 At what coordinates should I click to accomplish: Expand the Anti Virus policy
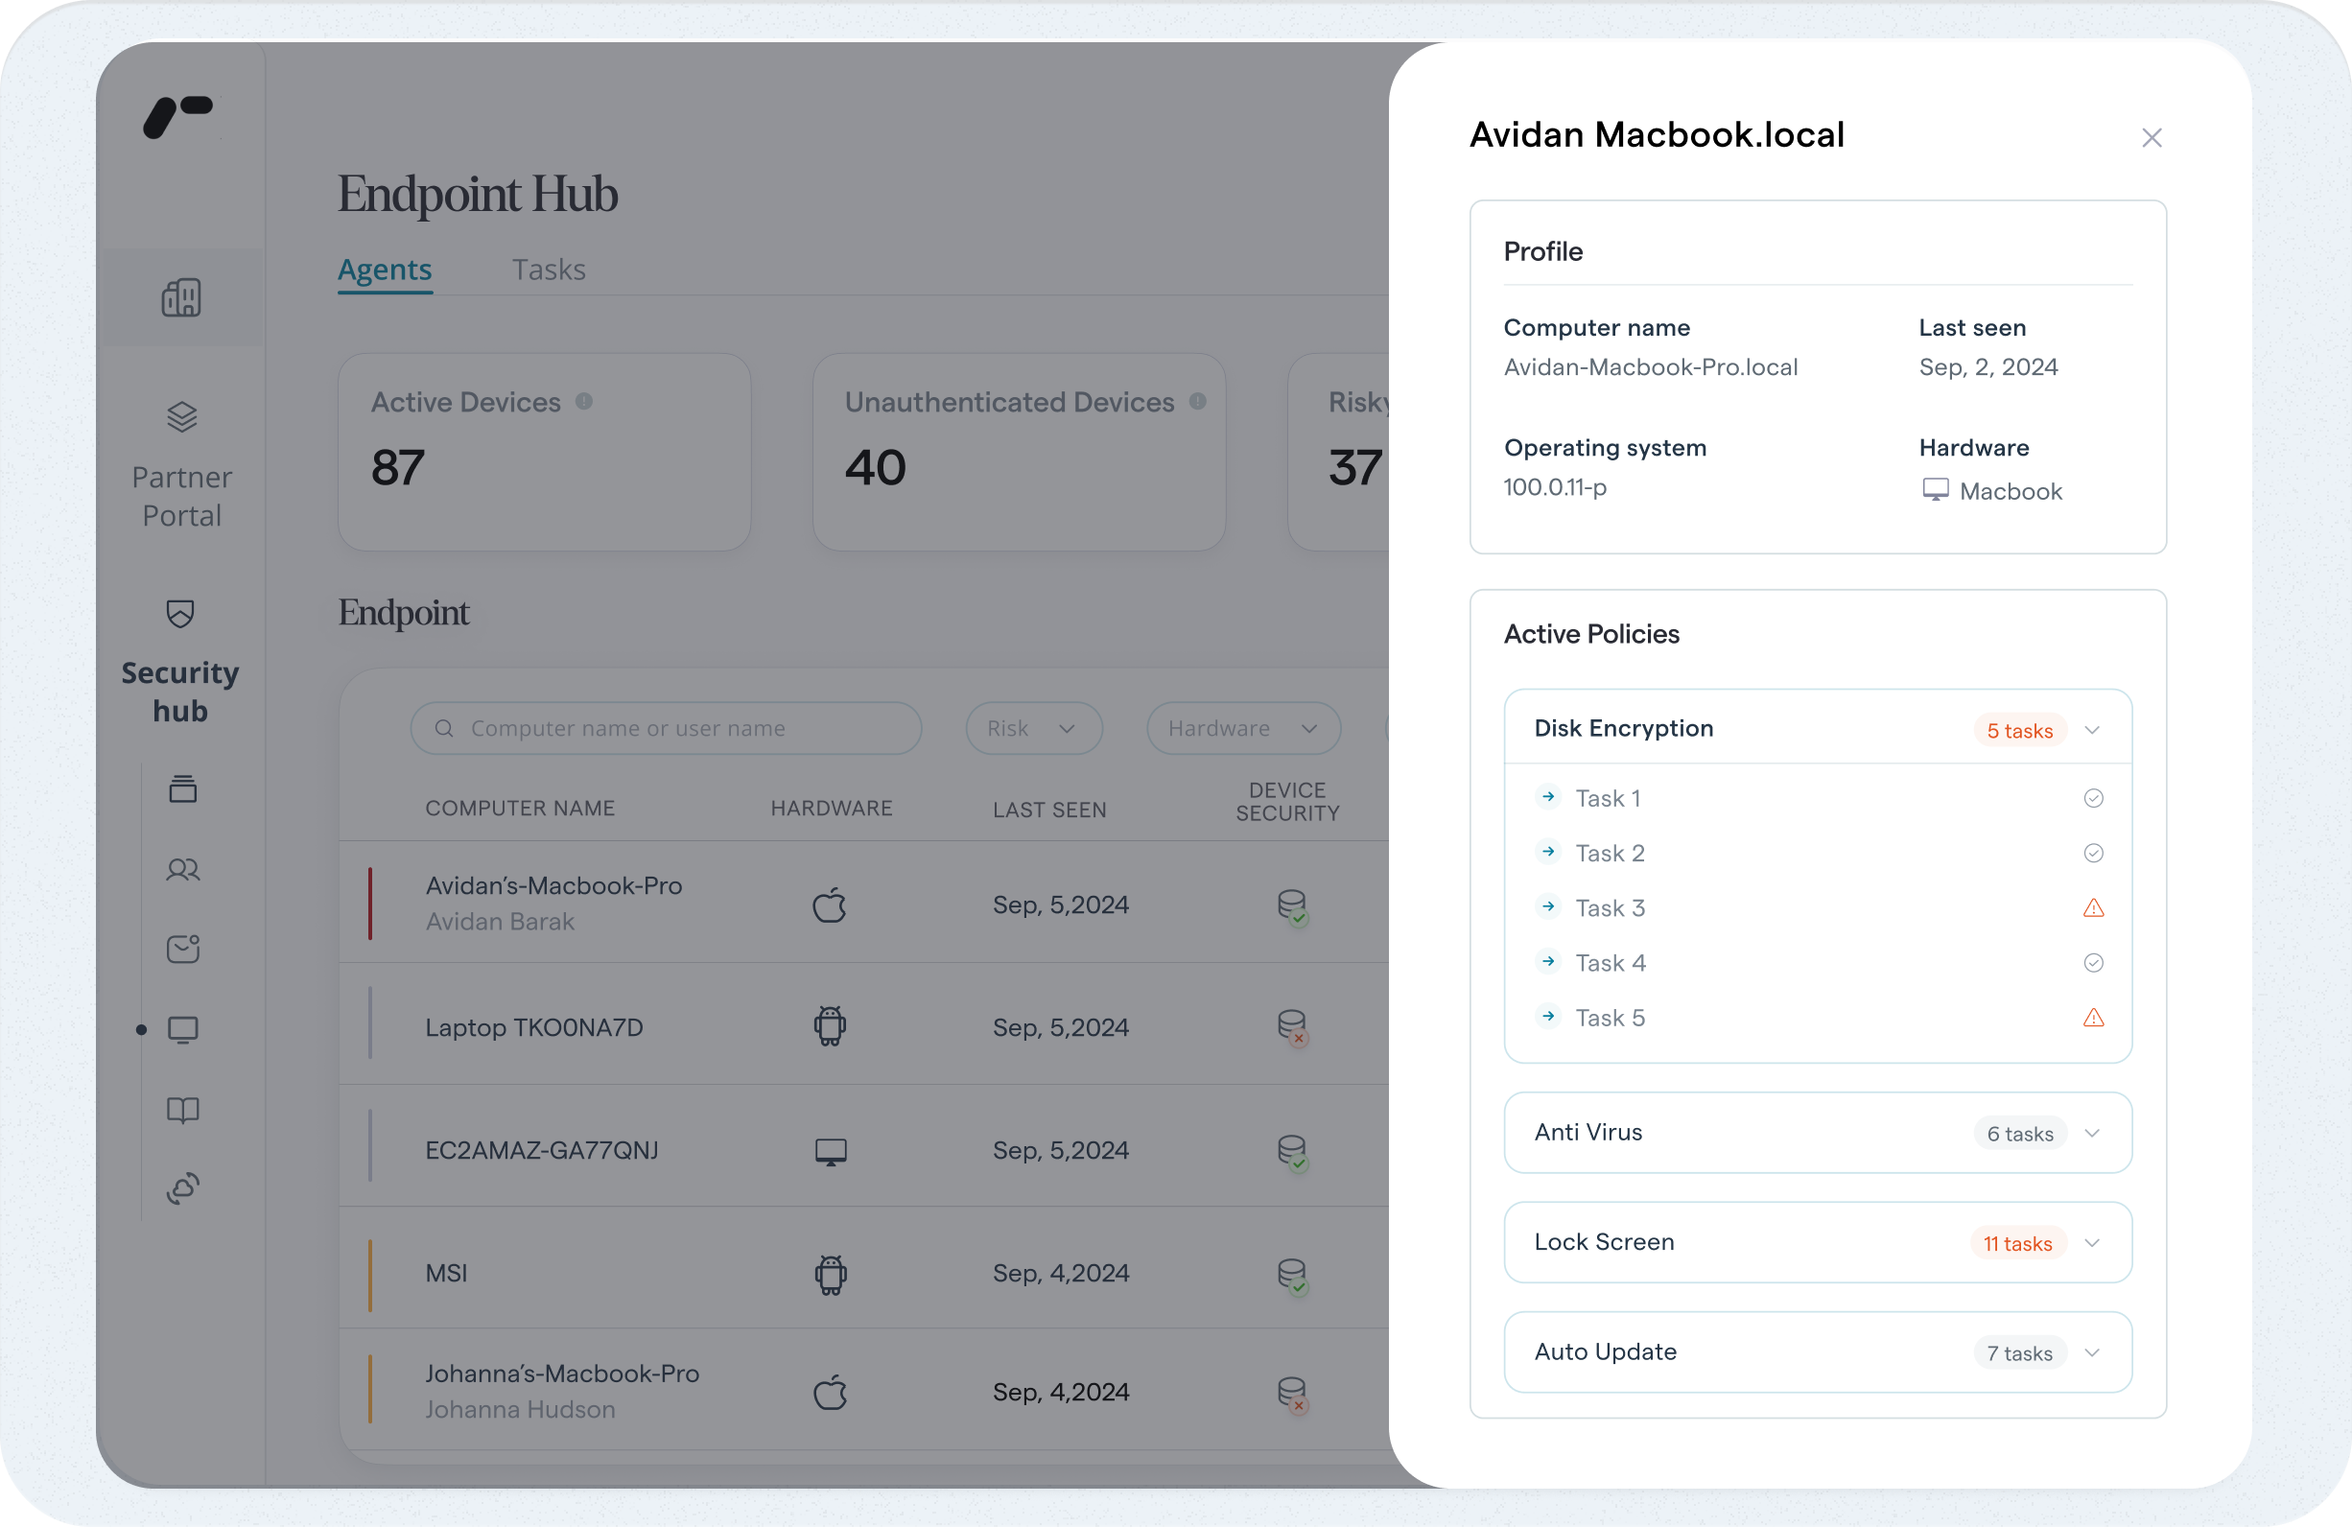(2091, 1134)
